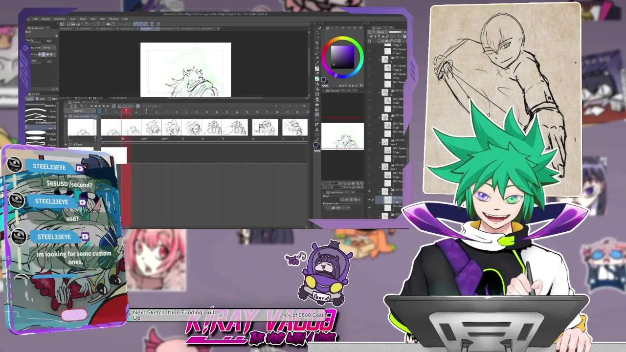Open the Window menu
The image size is (626, 352).
(x=113, y=19)
